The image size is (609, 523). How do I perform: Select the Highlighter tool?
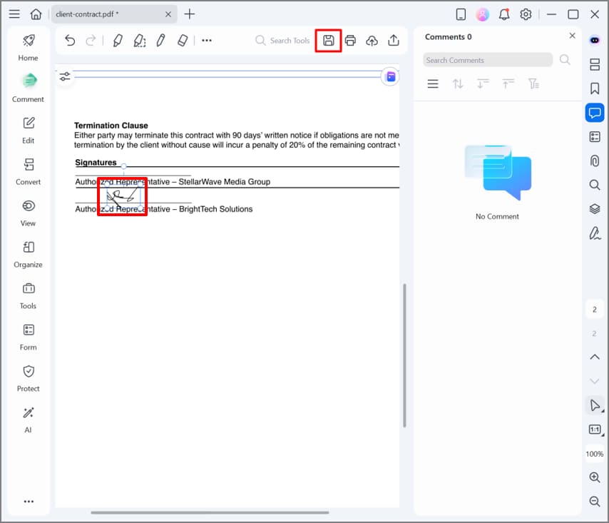[118, 41]
